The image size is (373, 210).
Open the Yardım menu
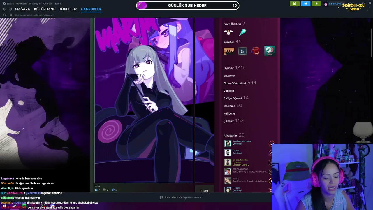[58, 3]
